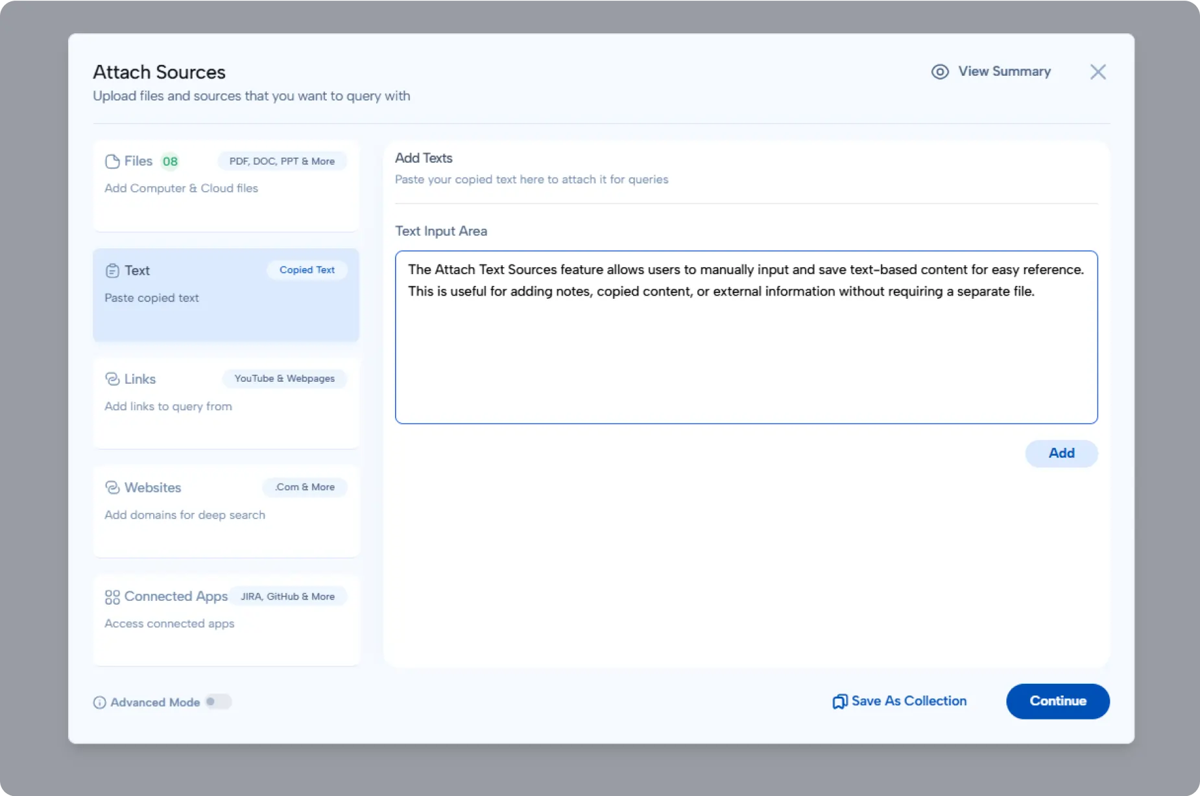Click the Advanced Mode info icon

point(99,702)
